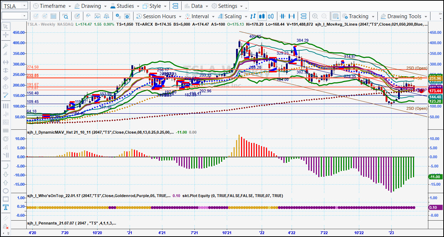Select the ellipse drawing tool
Screen dimensions: 444x237
point(5,191)
